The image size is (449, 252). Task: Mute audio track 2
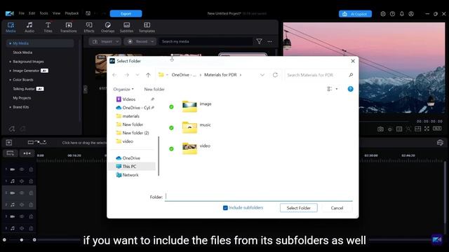click(x=22, y=204)
